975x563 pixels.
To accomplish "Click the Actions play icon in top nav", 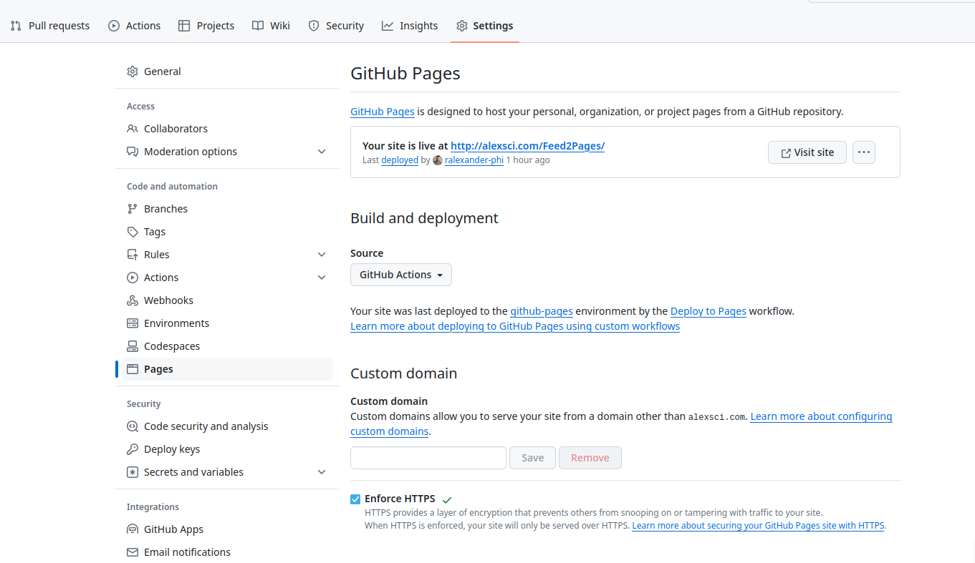I will click(x=114, y=26).
